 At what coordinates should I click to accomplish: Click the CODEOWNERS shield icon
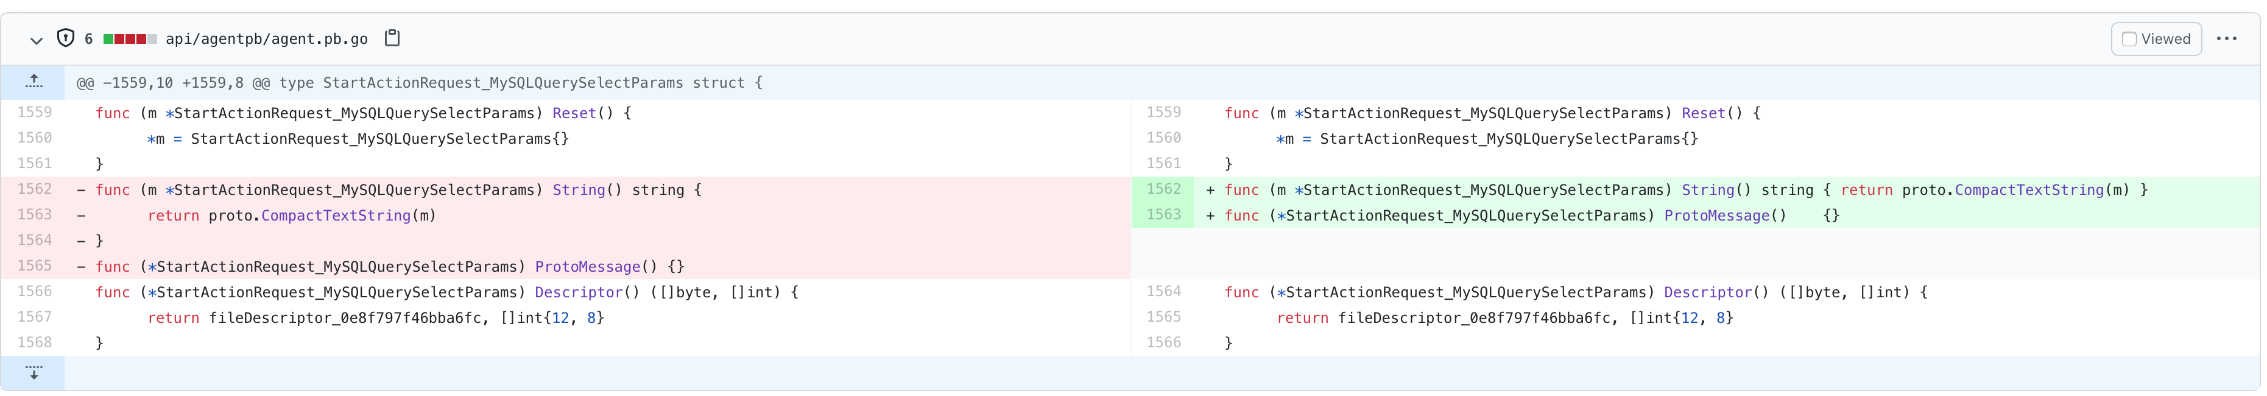65,38
